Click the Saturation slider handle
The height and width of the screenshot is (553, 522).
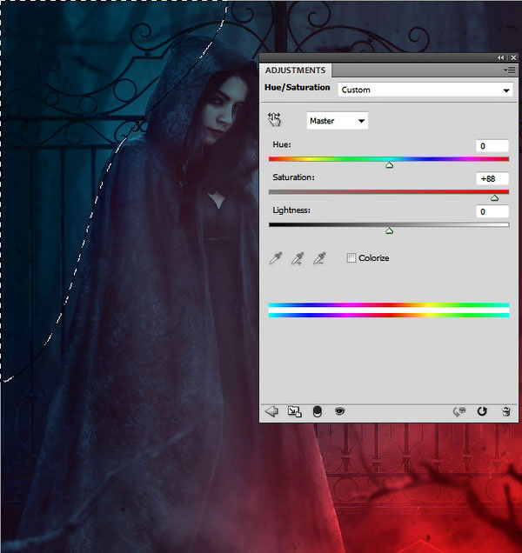(494, 198)
